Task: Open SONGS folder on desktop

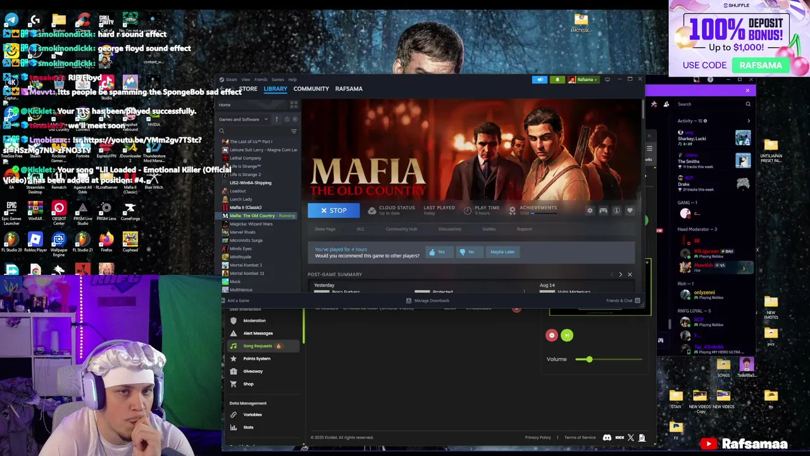Action: coord(723,367)
